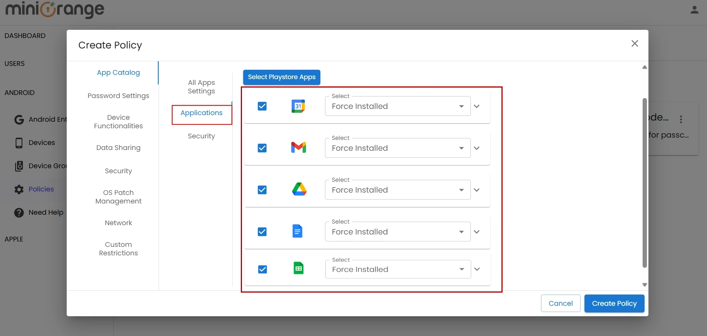
Task: Open Policies link in sidebar
Action: [41, 189]
